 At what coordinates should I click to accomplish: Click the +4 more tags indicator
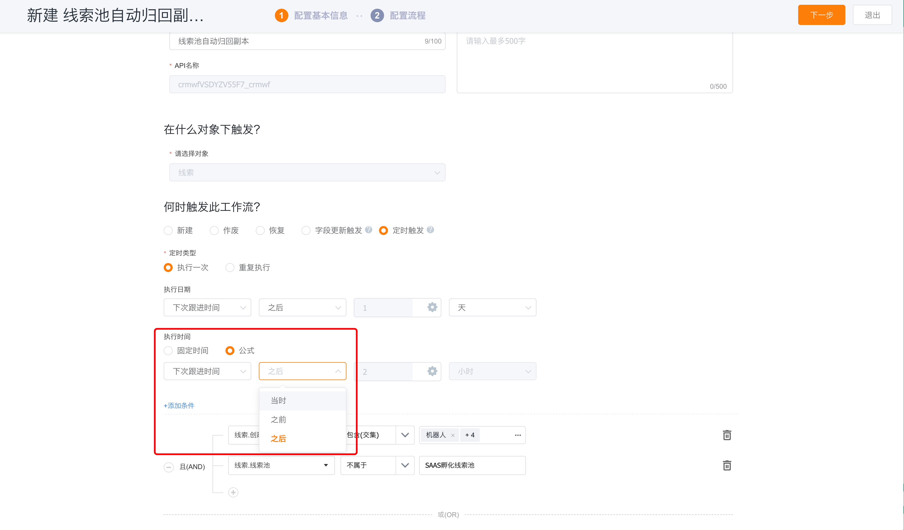470,435
